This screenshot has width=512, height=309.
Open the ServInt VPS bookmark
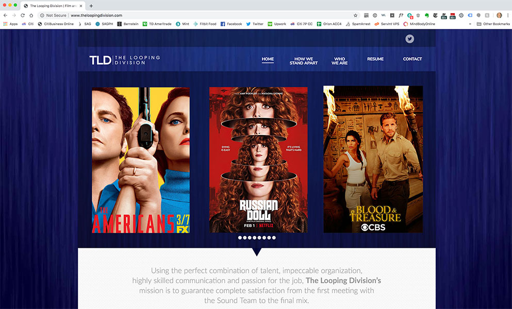tap(387, 24)
